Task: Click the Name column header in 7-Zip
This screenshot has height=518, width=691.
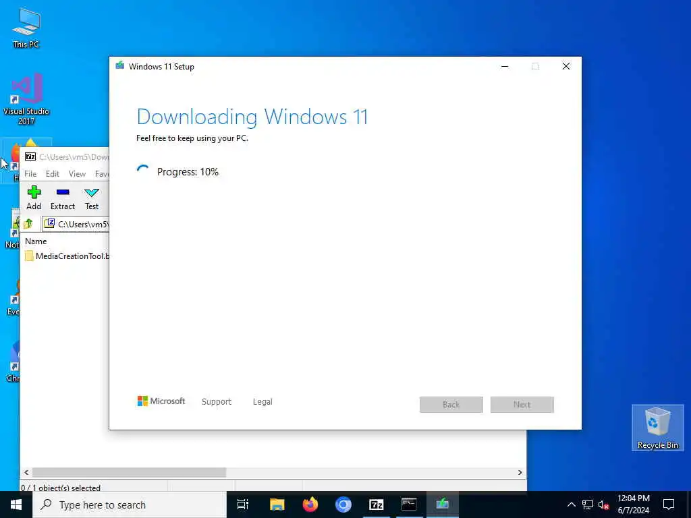Action: [x=36, y=241]
